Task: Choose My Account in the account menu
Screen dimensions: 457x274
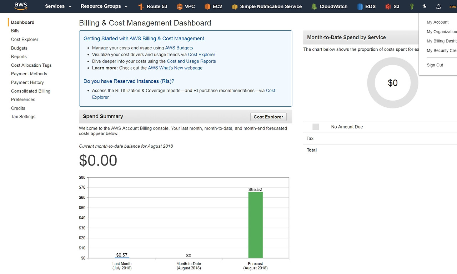Action: point(438,22)
